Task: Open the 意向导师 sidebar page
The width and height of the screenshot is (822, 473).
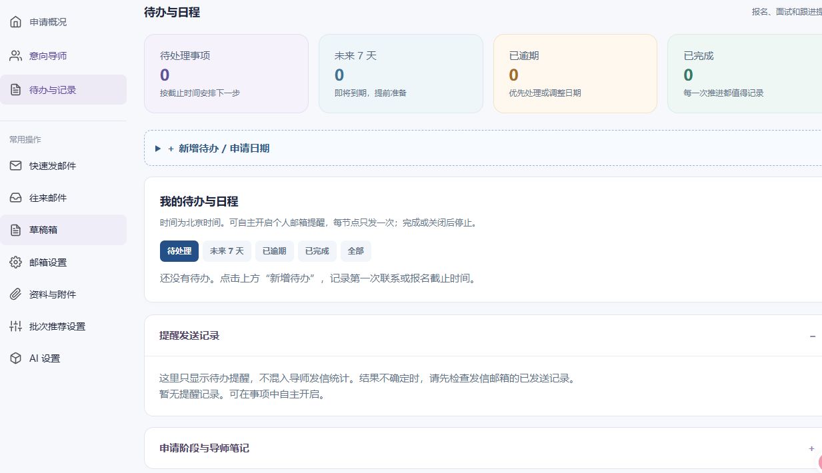Action: (x=63, y=56)
